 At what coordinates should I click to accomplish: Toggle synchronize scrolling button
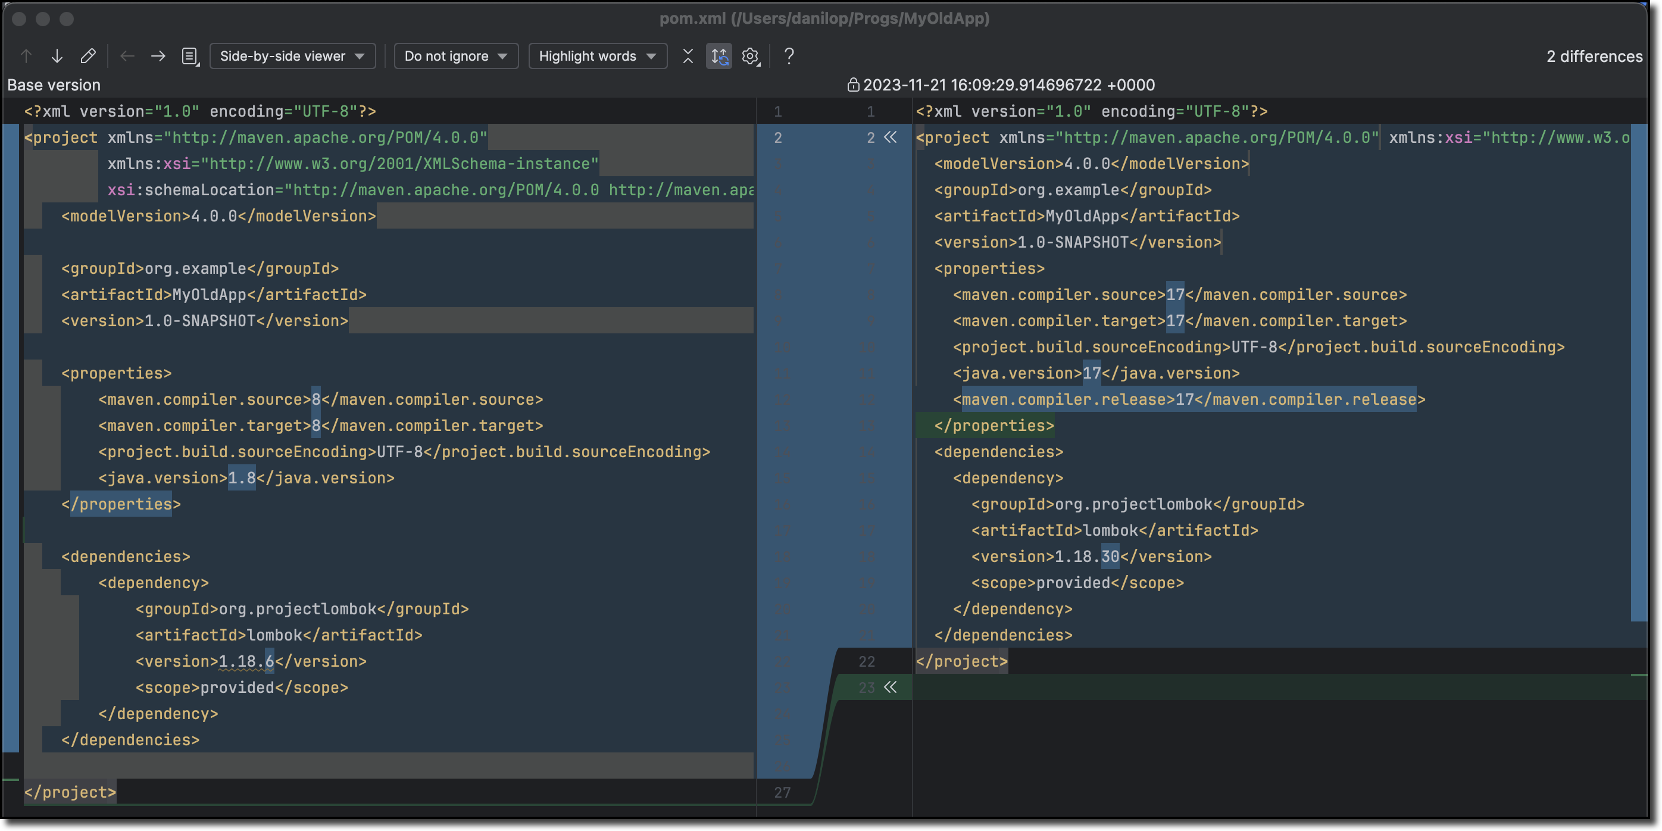[x=718, y=56]
